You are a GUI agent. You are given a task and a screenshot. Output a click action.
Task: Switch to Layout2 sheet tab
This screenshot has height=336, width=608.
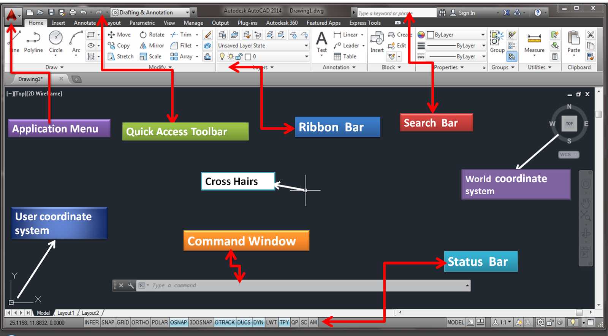tap(90, 313)
